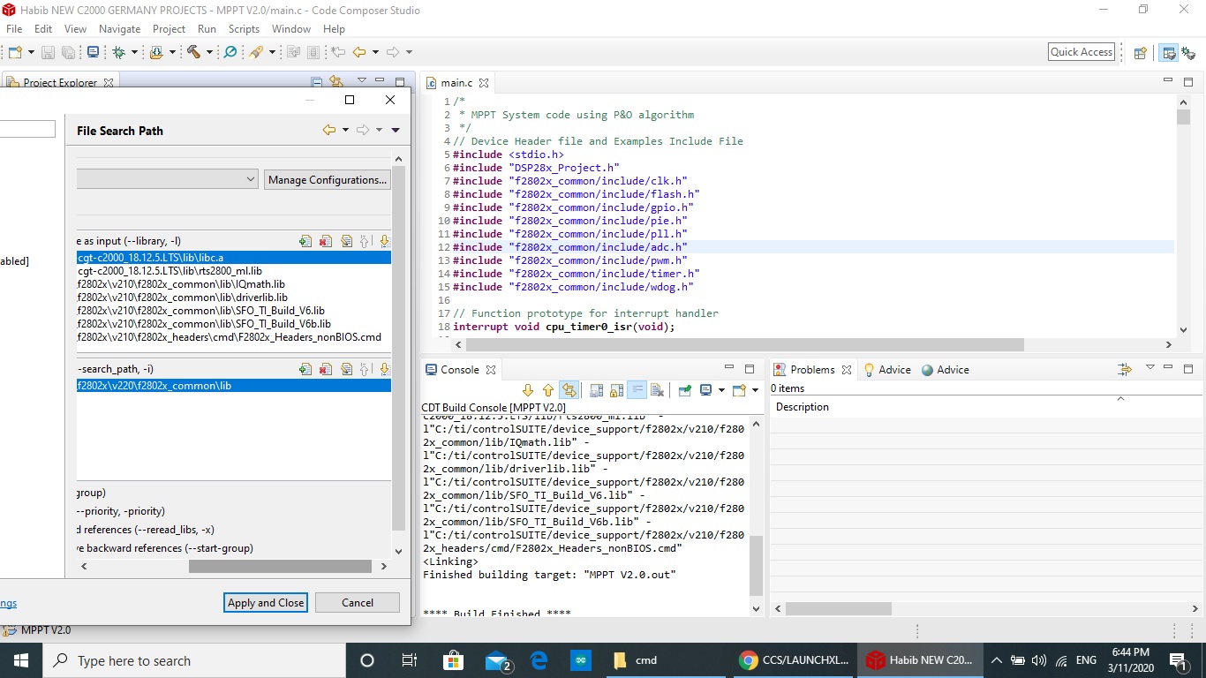The image size is (1206, 678).
Task: Click the Save icon in main toolbar
Action: click(48, 52)
